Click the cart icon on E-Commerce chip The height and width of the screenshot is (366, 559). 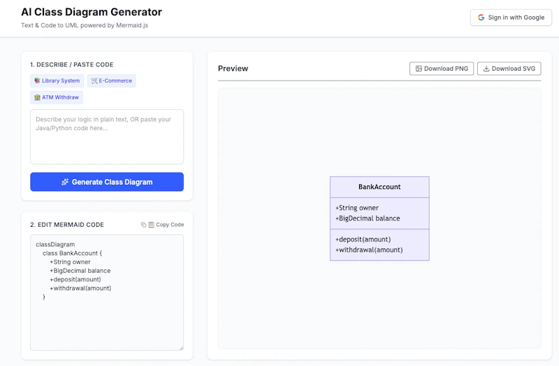point(94,80)
